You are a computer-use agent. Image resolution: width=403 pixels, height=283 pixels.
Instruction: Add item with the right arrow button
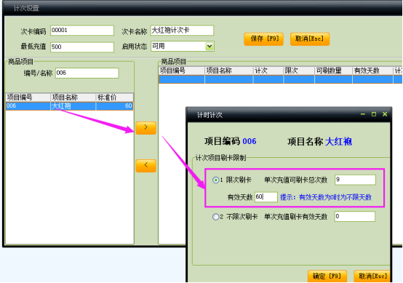[145, 128]
